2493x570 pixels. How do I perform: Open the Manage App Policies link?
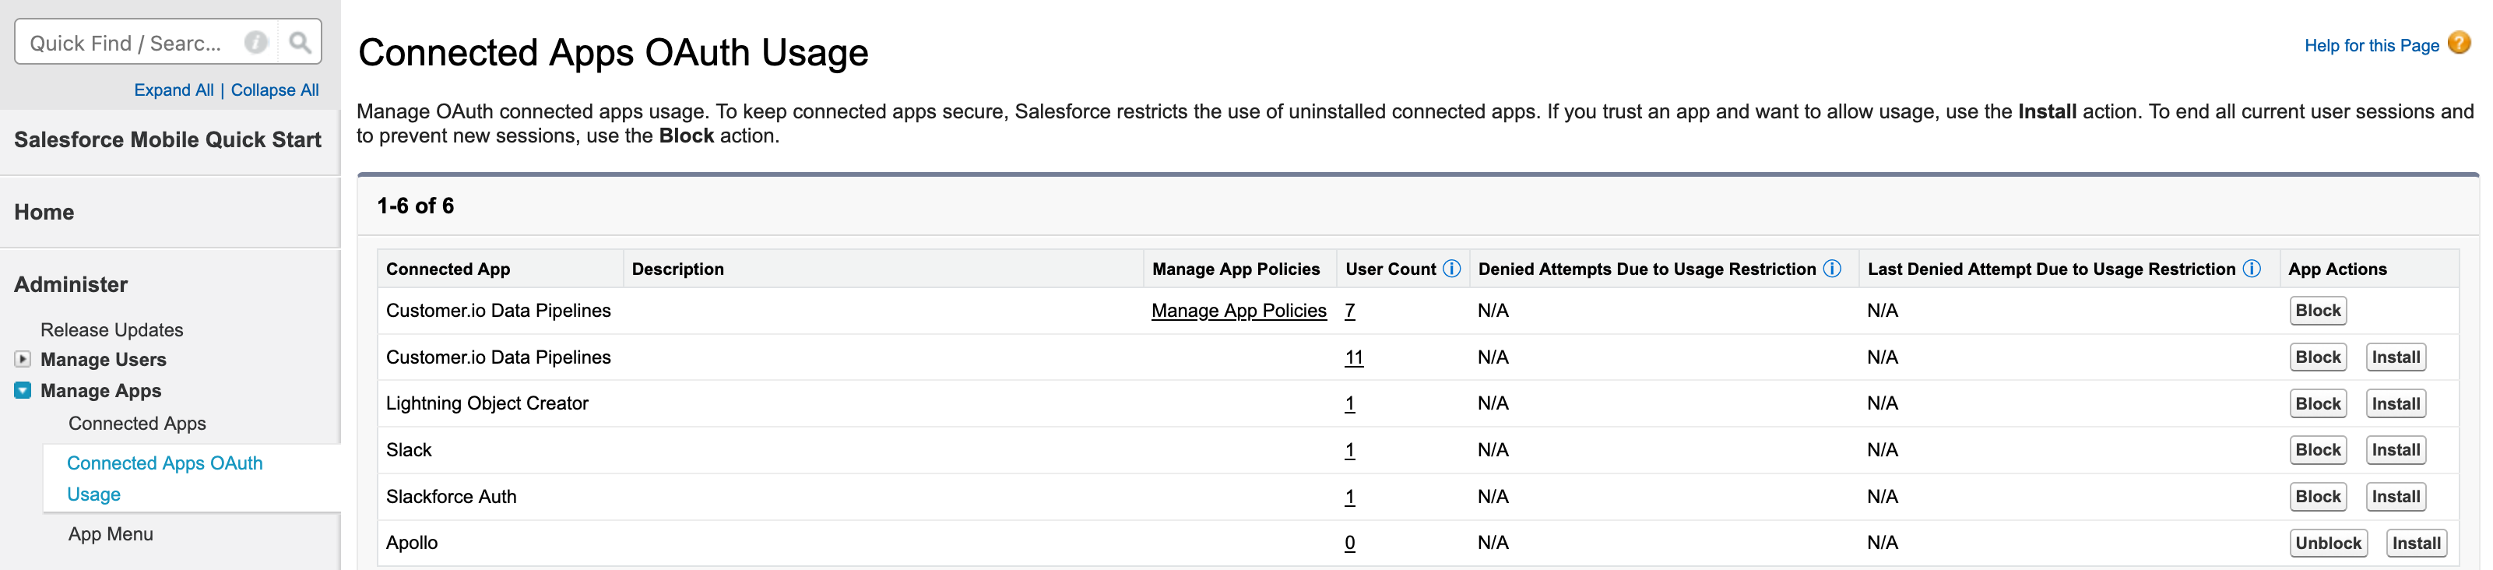[1239, 311]
